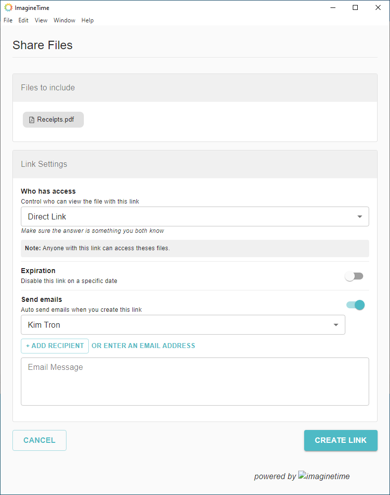Open the Edit menu
The image size is (390, 495).
click(x=23, y=20)
